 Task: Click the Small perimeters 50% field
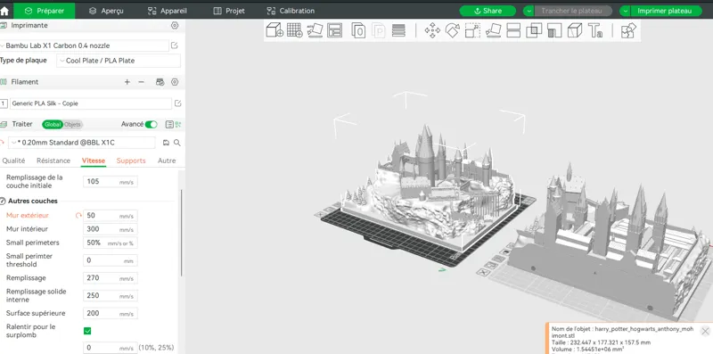[110, 243]
